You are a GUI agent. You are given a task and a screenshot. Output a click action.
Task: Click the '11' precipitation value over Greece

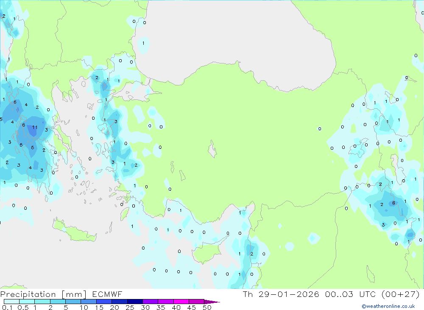35,127
